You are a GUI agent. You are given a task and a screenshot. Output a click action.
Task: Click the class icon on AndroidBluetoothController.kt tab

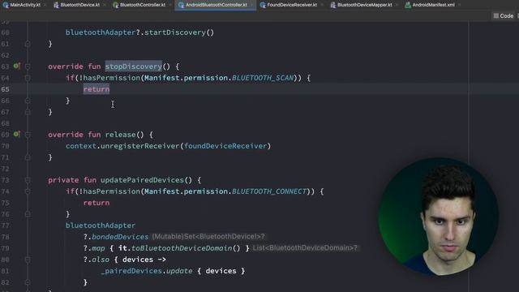pos(181,5)
